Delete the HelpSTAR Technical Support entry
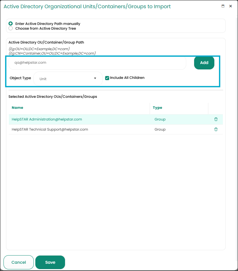 (216, 129)
